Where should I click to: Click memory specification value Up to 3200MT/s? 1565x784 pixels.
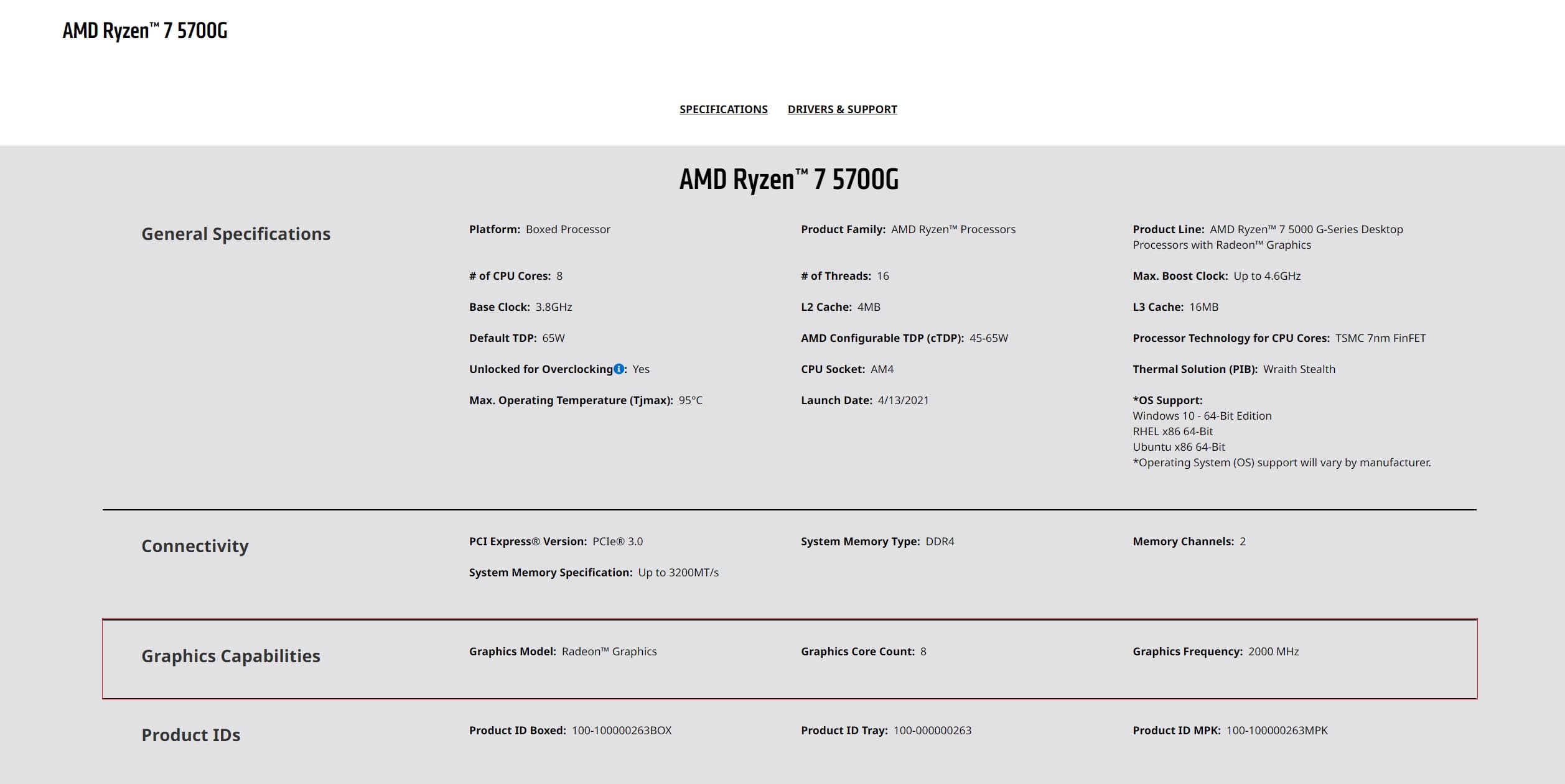(x=678, y=573)
